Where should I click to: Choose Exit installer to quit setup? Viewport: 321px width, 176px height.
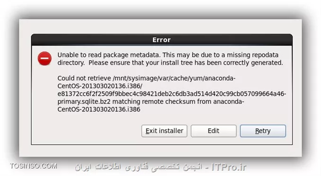(x=164, y=131)
